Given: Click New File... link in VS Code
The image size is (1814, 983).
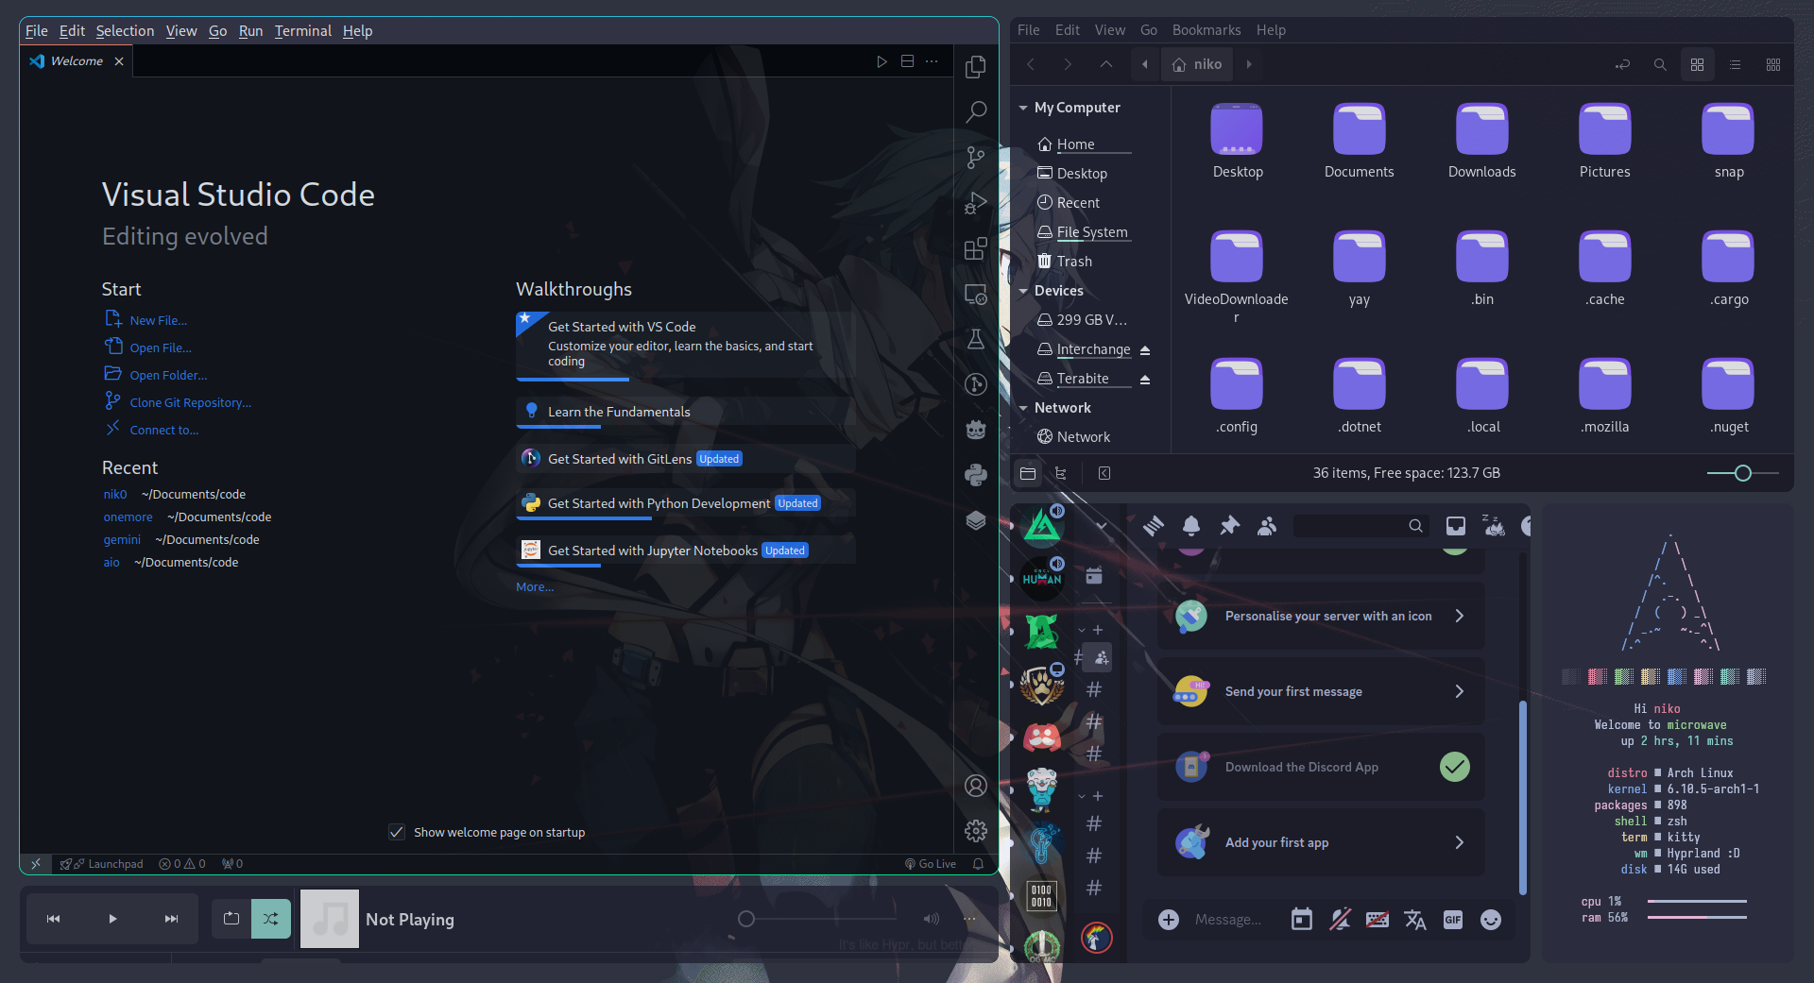Looking at the screenshot, I should click(x=158, y=320).
